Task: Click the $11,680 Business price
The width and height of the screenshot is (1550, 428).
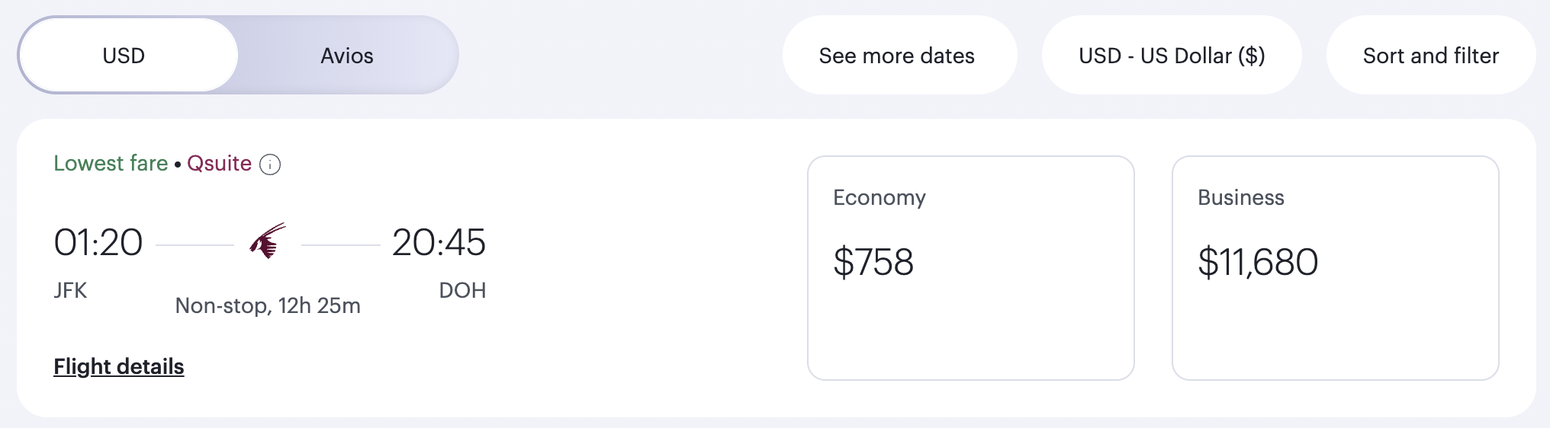Action: pyautogui.click(x=1258, y=262)
